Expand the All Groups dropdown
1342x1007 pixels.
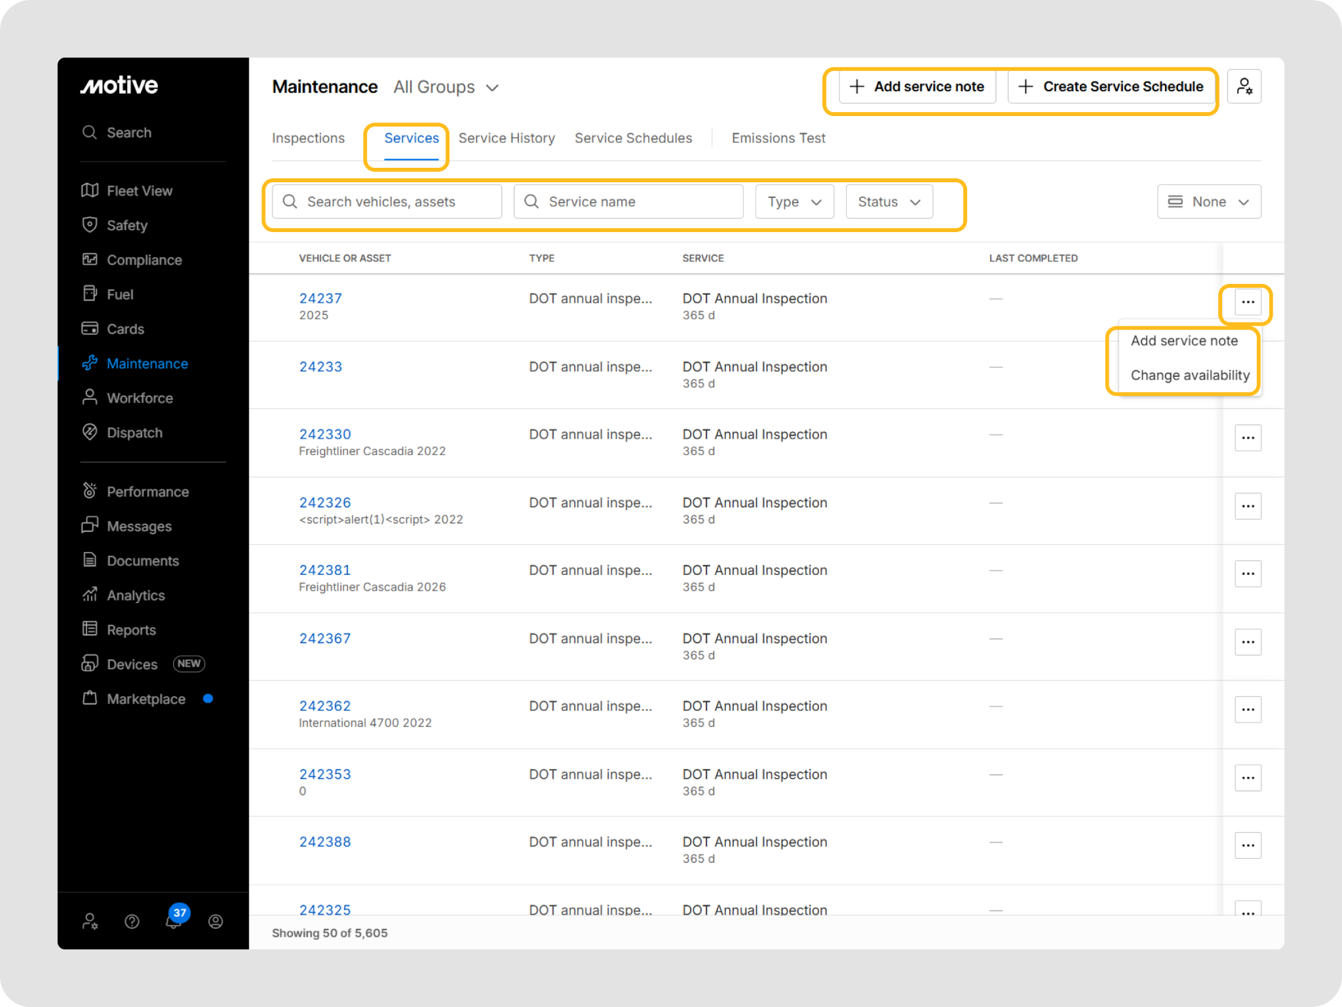click(446, 87)
